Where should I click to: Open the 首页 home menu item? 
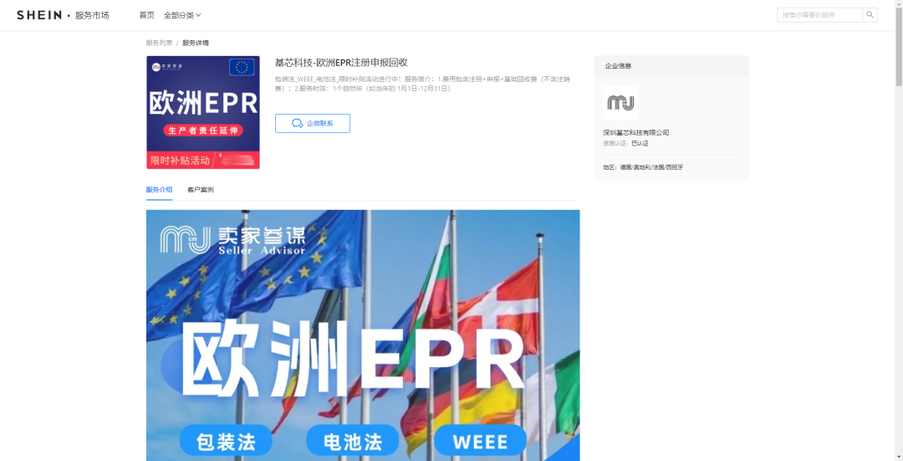click(147, 15)
